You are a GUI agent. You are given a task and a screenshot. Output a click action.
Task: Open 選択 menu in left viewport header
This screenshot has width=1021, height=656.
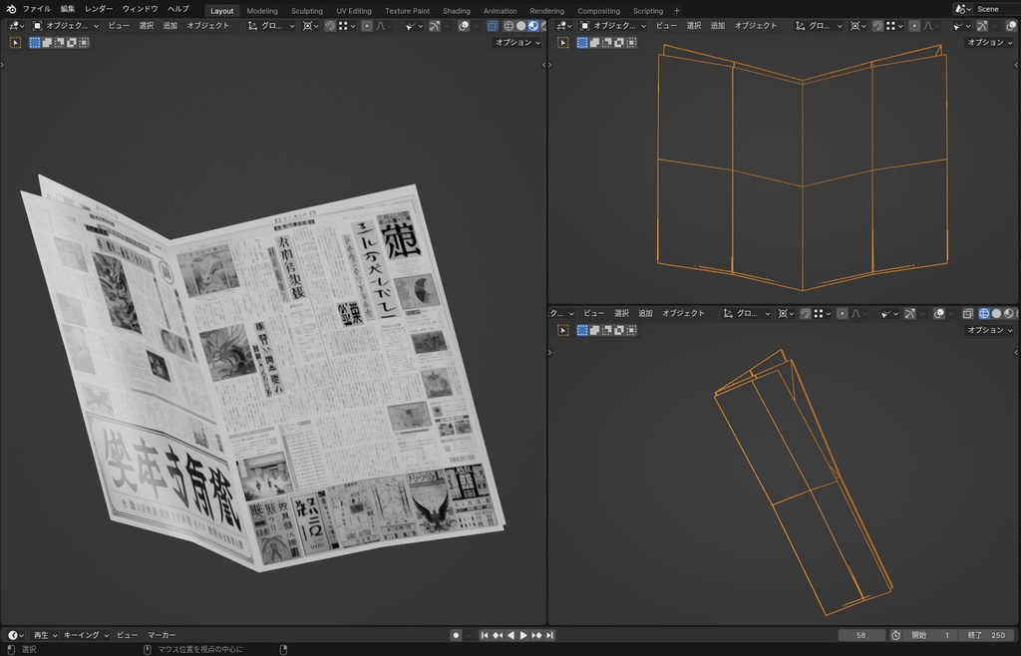147,26
